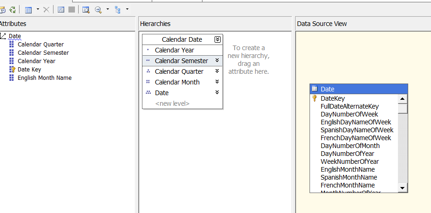Open the zoom dropdown arrow
The width and height of the screenshot is (431, 213).
point(108,10)
